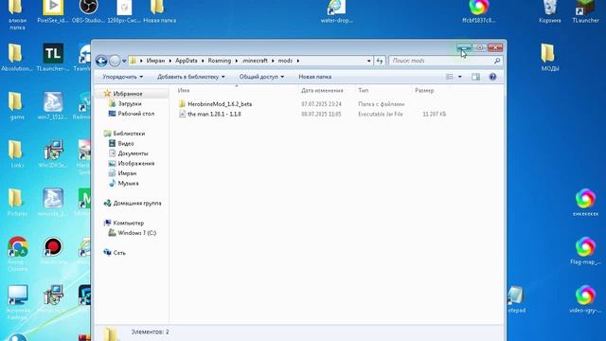Select Roaming in the address path
The image size is (606, 341).
(219, 61)
